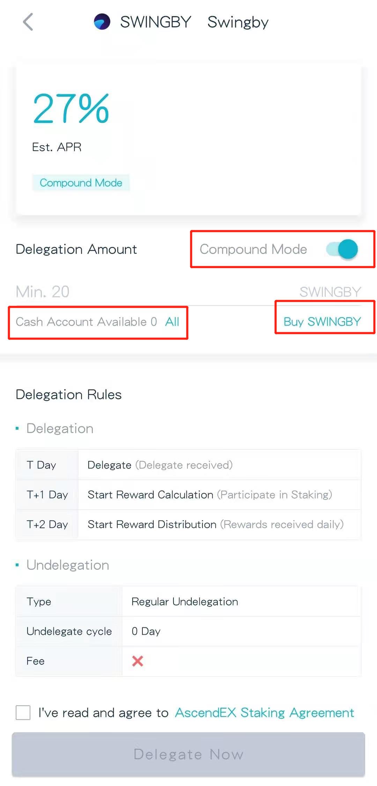Tap the back arrow icon
Viewport: 377px width, 786px height.
[x=28, y=22]
